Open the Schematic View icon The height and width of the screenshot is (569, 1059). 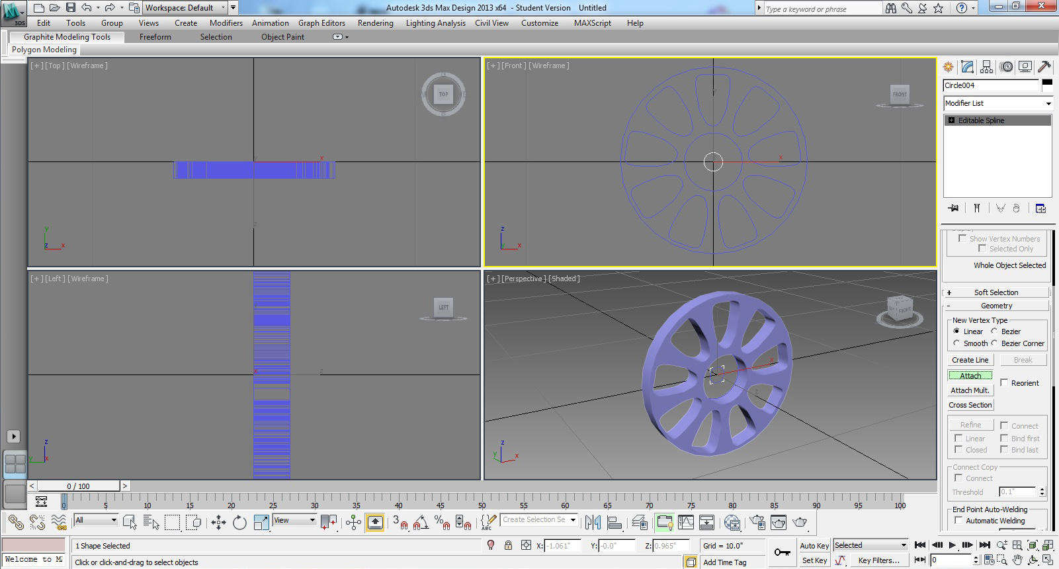click(706, 523)
